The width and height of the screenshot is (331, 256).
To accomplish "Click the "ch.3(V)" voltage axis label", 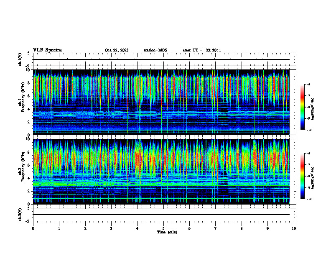I will (x=20, y=215).
